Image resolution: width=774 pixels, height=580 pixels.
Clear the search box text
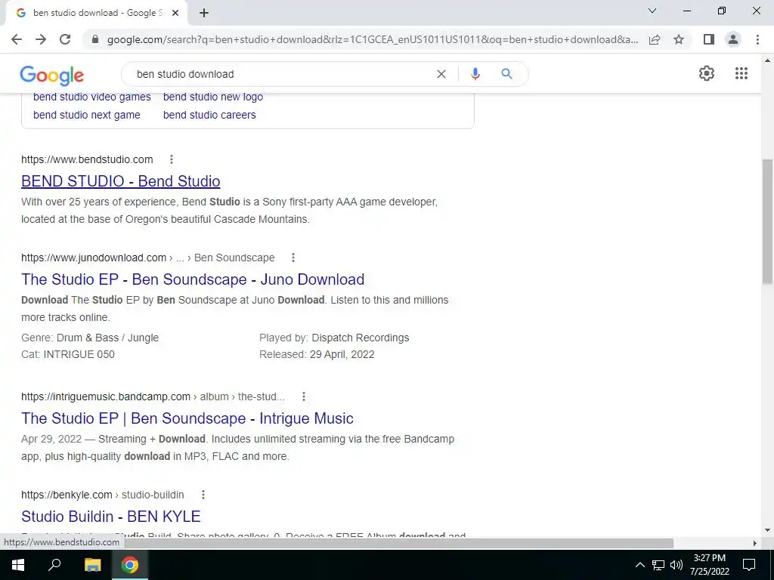(x=441, y=74)
